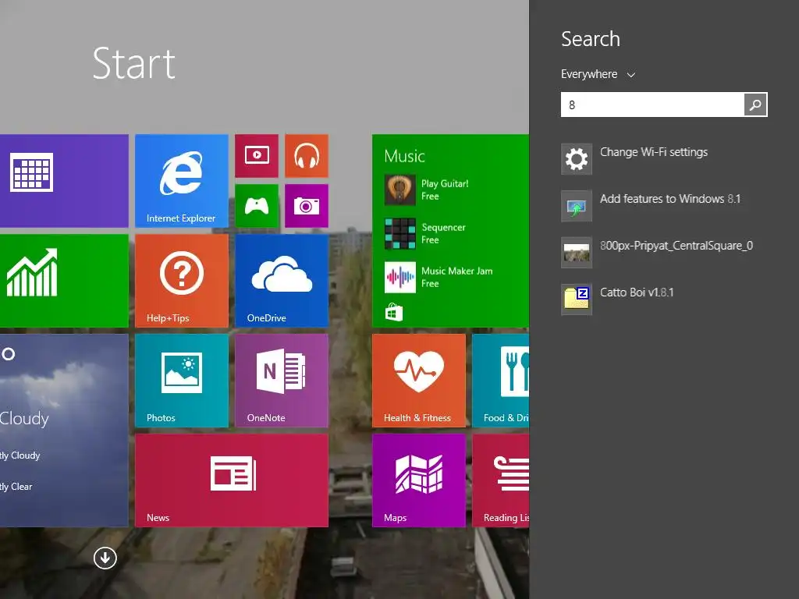Click the Pripyat image thumbnail
Screen dimensions: 799x599
click(x=577, y=253)
